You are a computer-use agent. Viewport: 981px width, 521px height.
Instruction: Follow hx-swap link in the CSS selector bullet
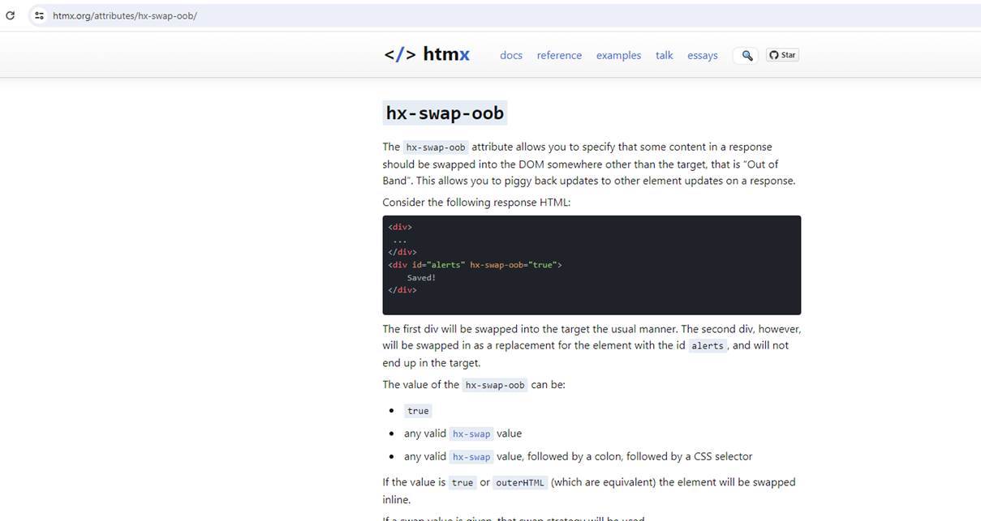(471, 456)
